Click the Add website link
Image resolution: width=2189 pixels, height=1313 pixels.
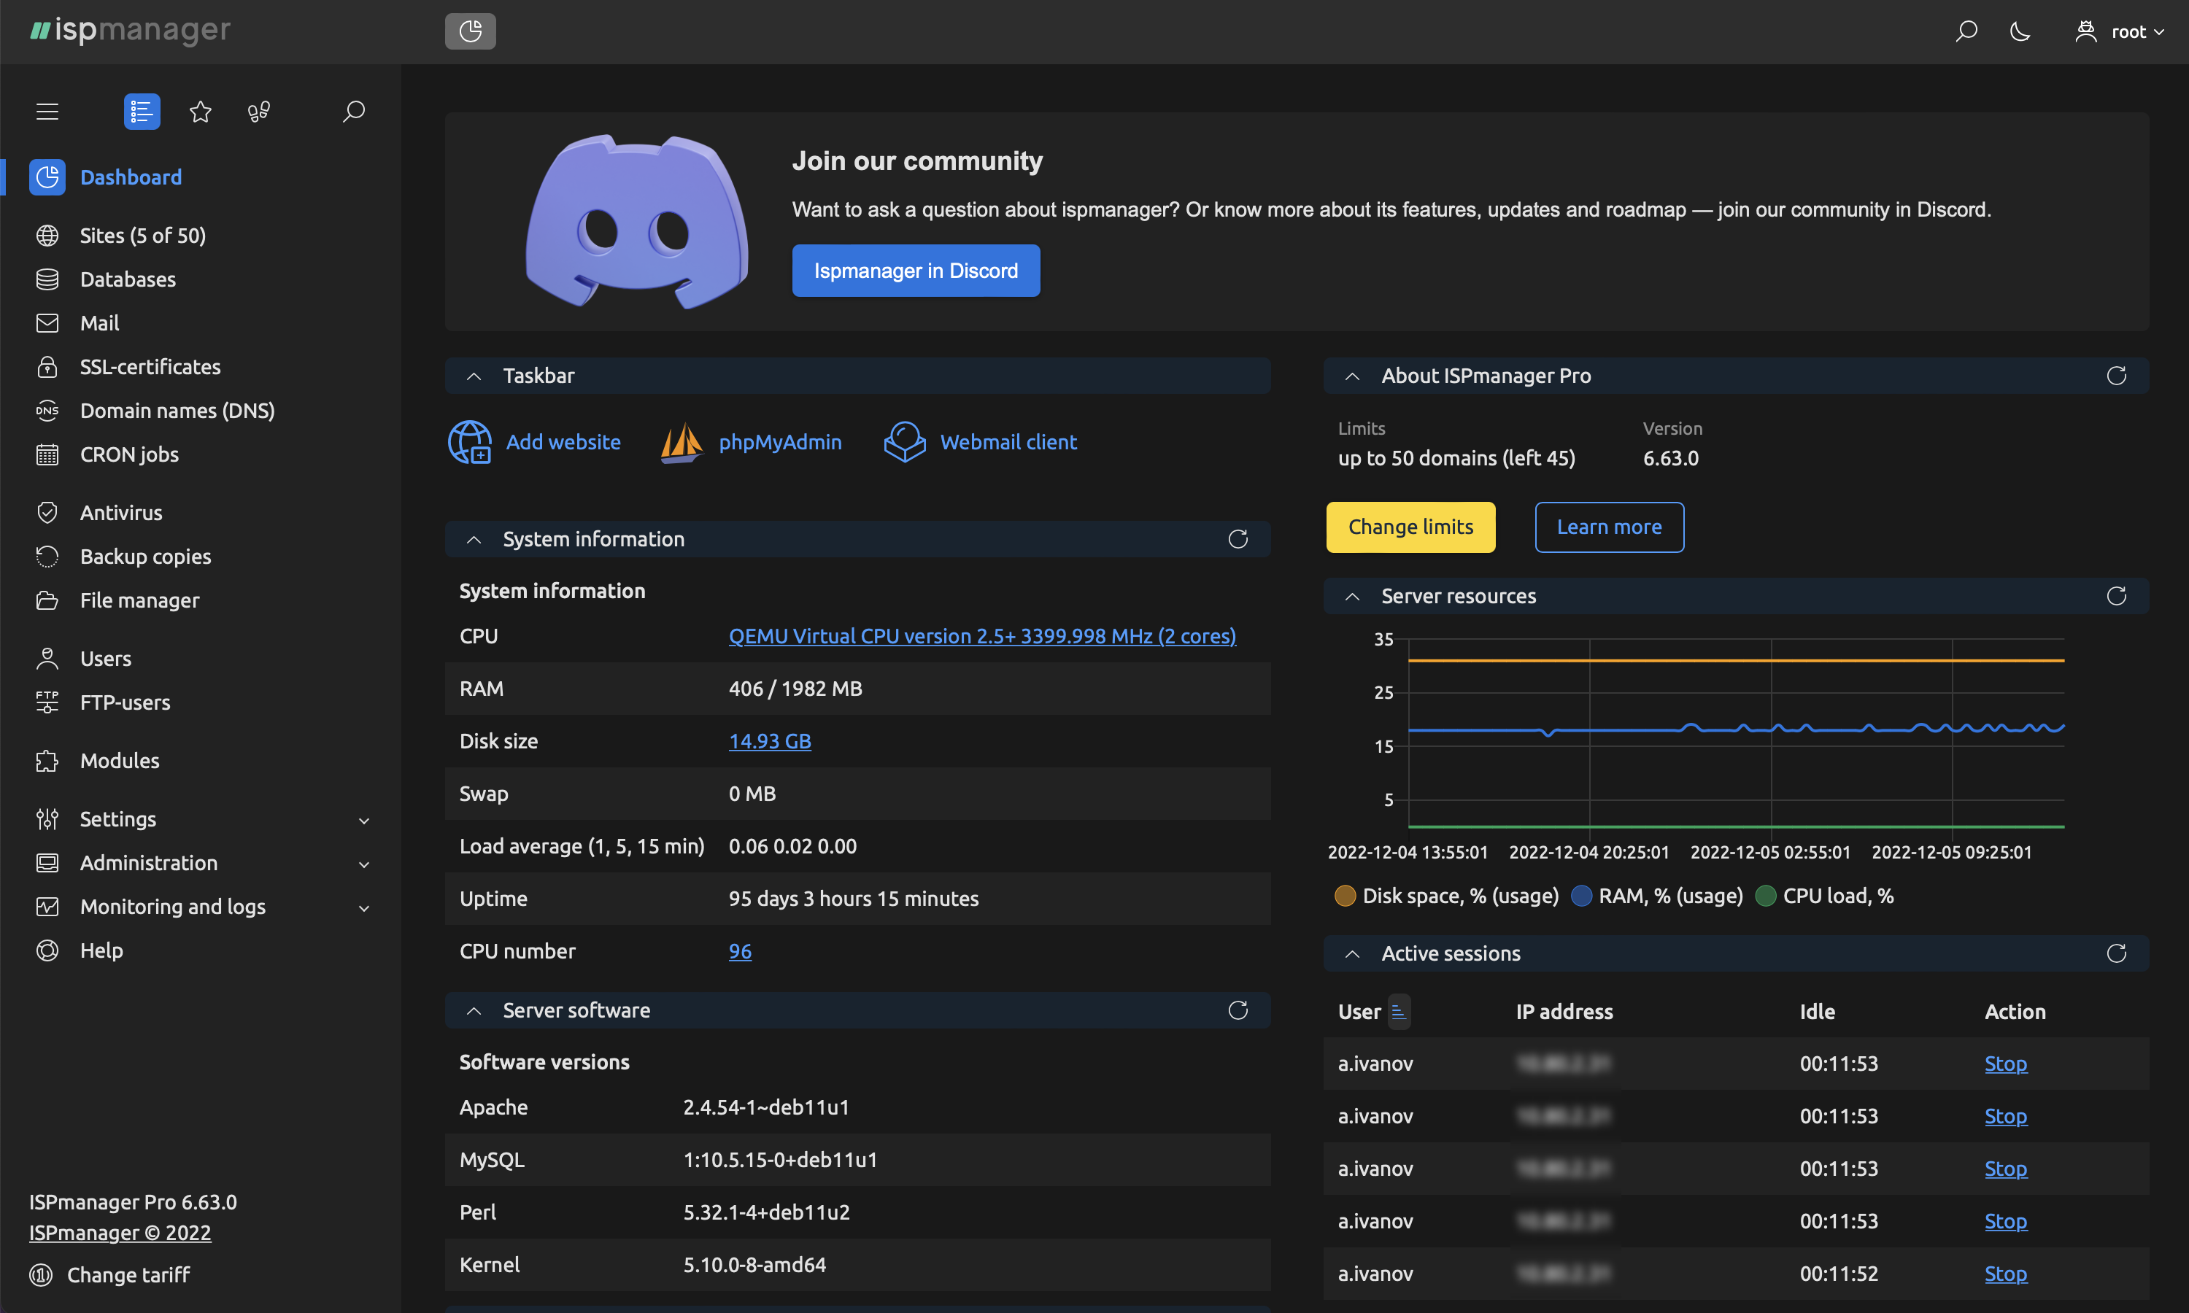click(x=563, y=441)
